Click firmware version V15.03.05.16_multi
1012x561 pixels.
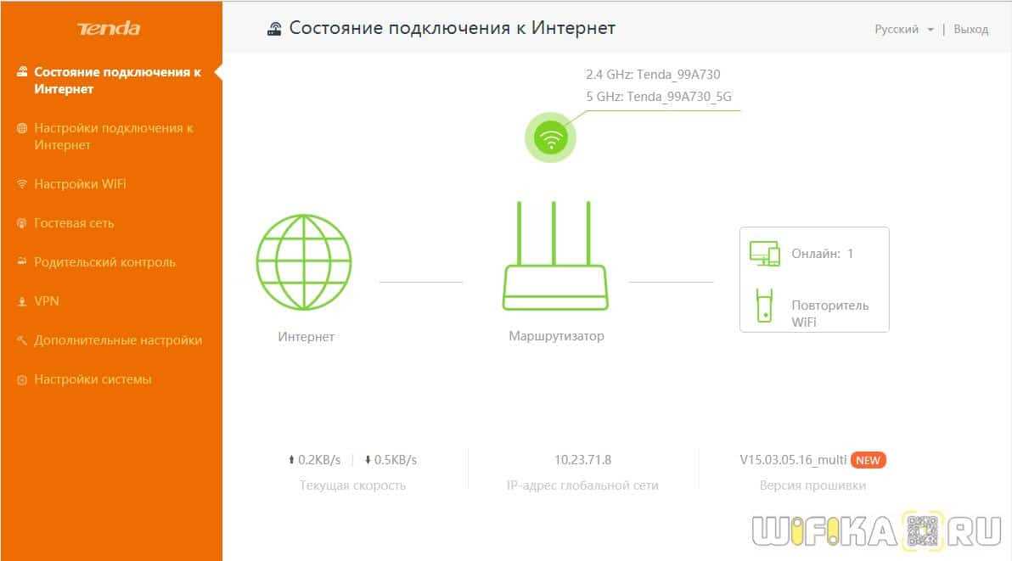(x=793, y=460)
